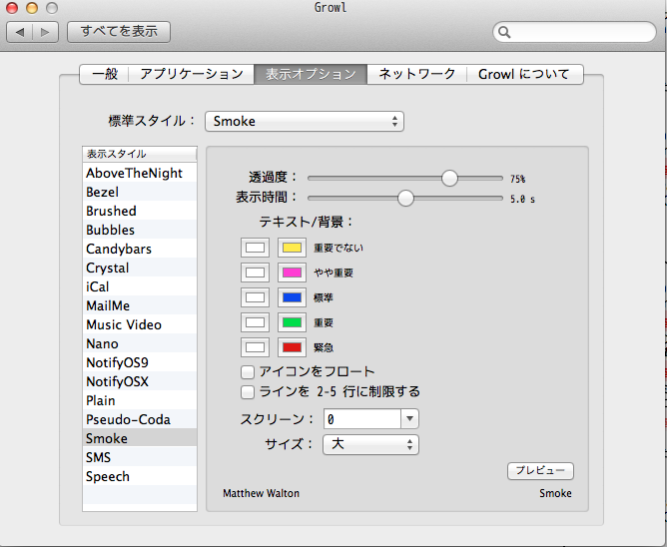Pick the SMS style

[x=140, y=457]
